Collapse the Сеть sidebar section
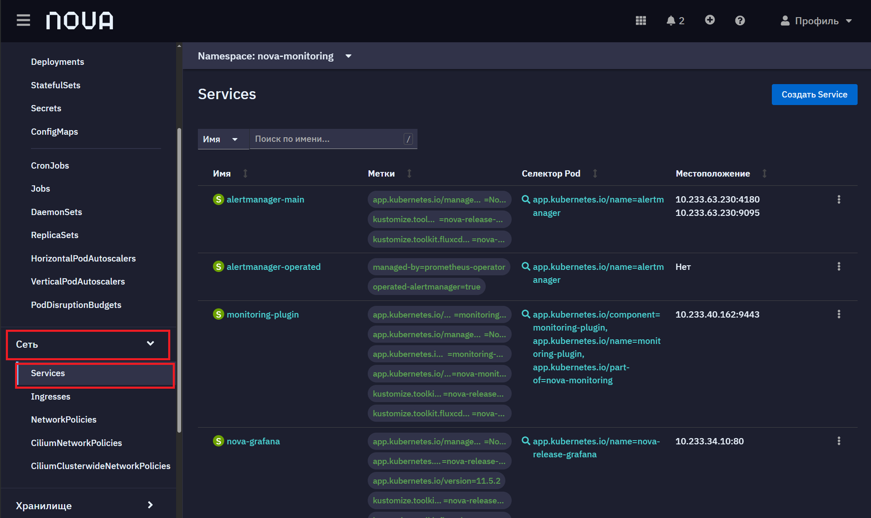The width and height of the screenshot is (871, 518). pyautogui.click(x=88, y=344)
